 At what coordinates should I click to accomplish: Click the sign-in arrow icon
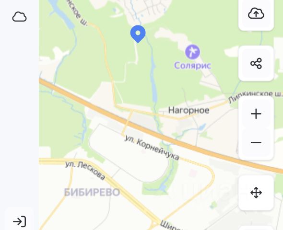(20, 221)
